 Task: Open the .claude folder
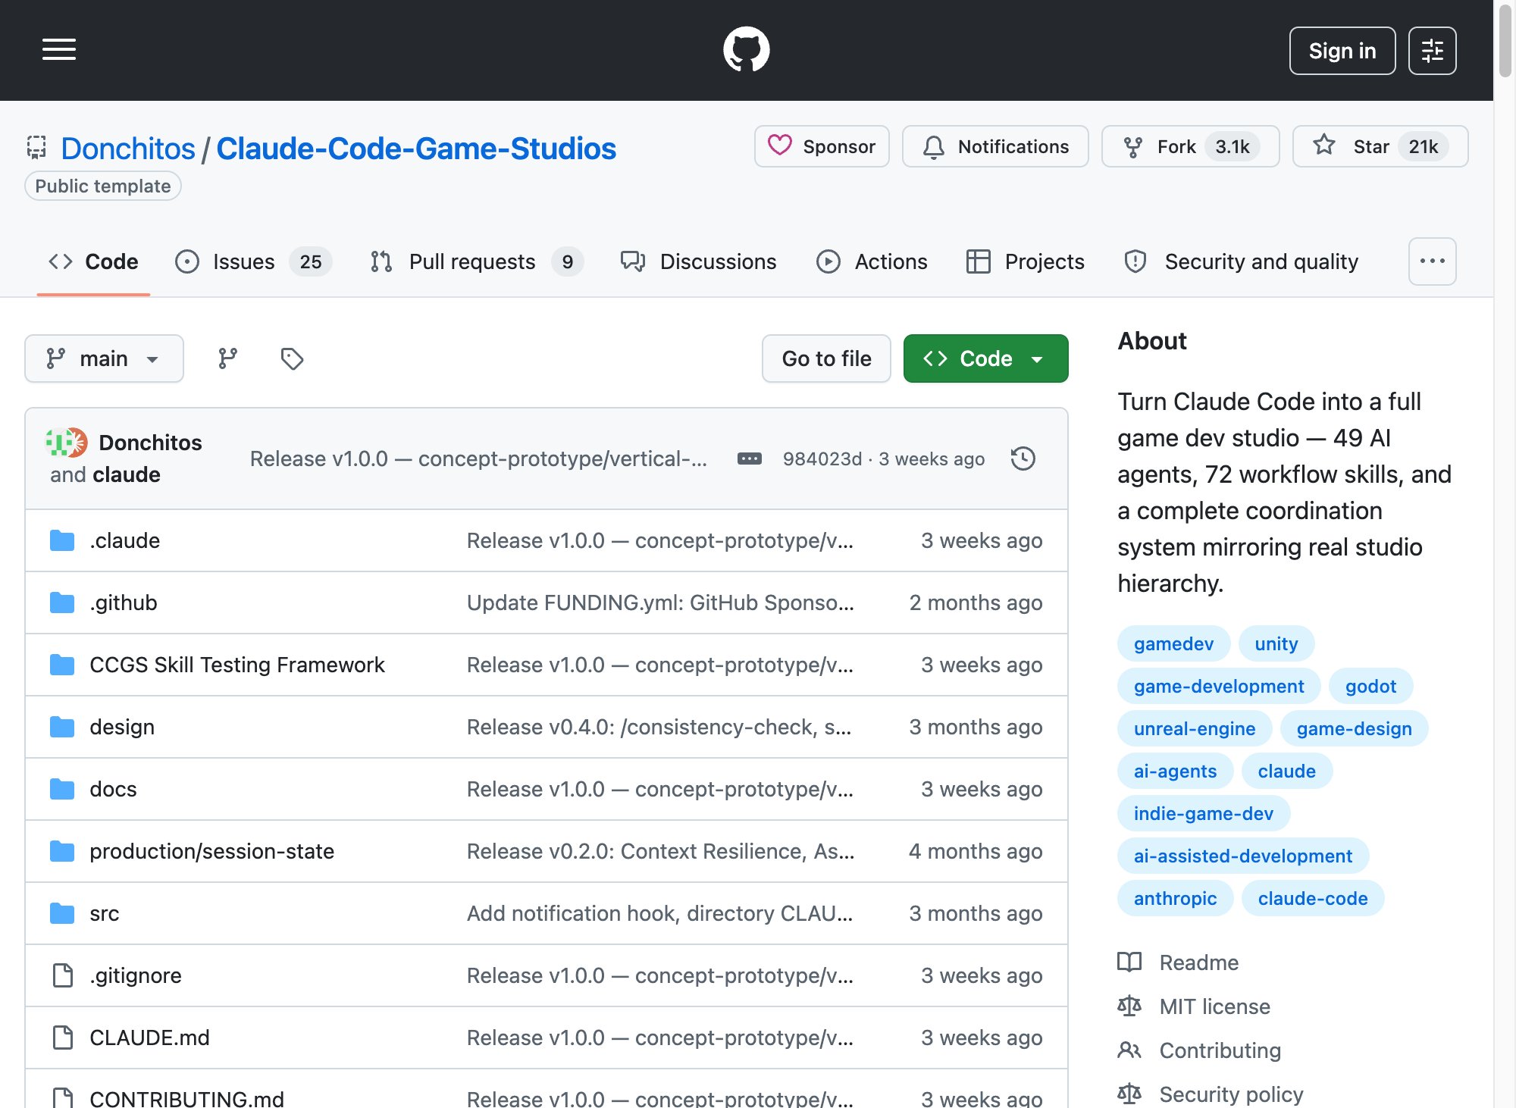[x=124, y=540]
